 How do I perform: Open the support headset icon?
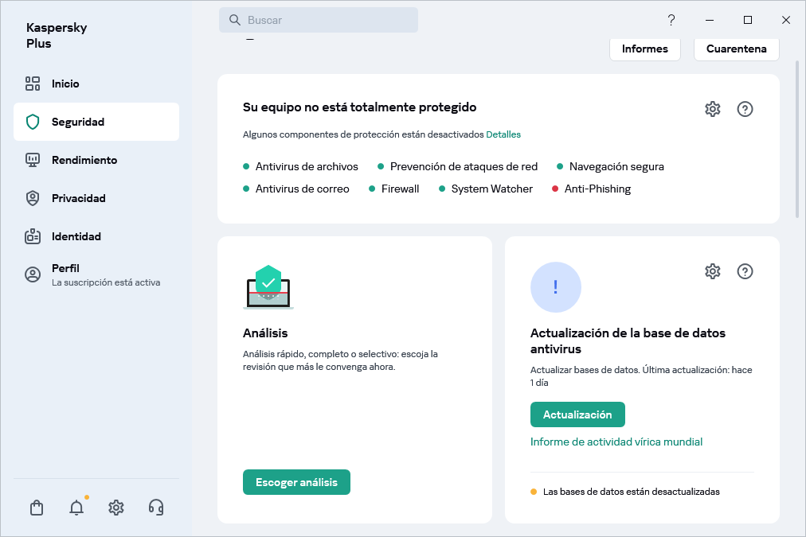click(x=156, y=507)
